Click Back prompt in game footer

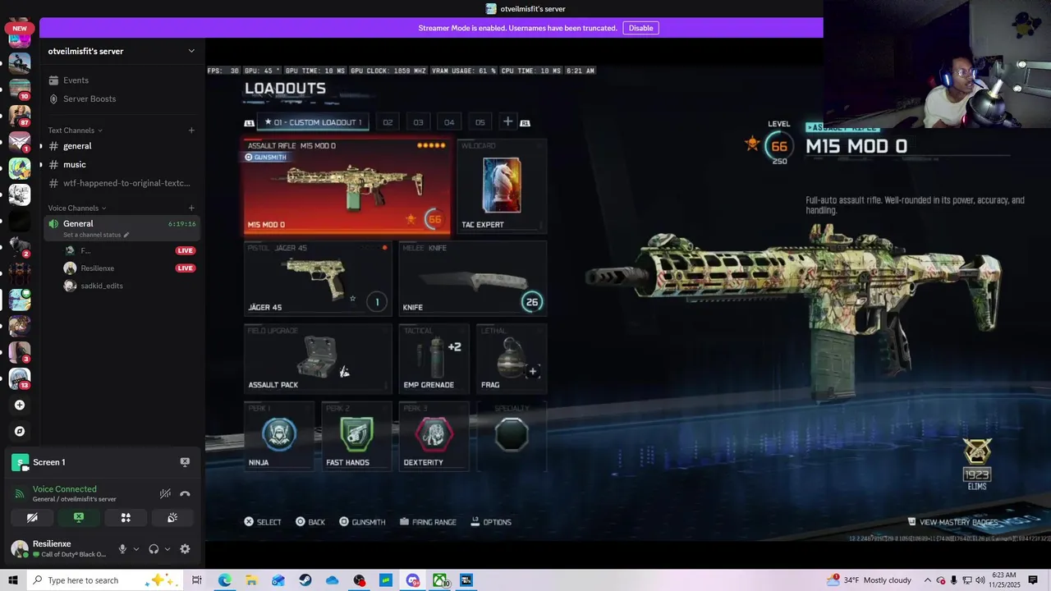(x=310, y=522)
